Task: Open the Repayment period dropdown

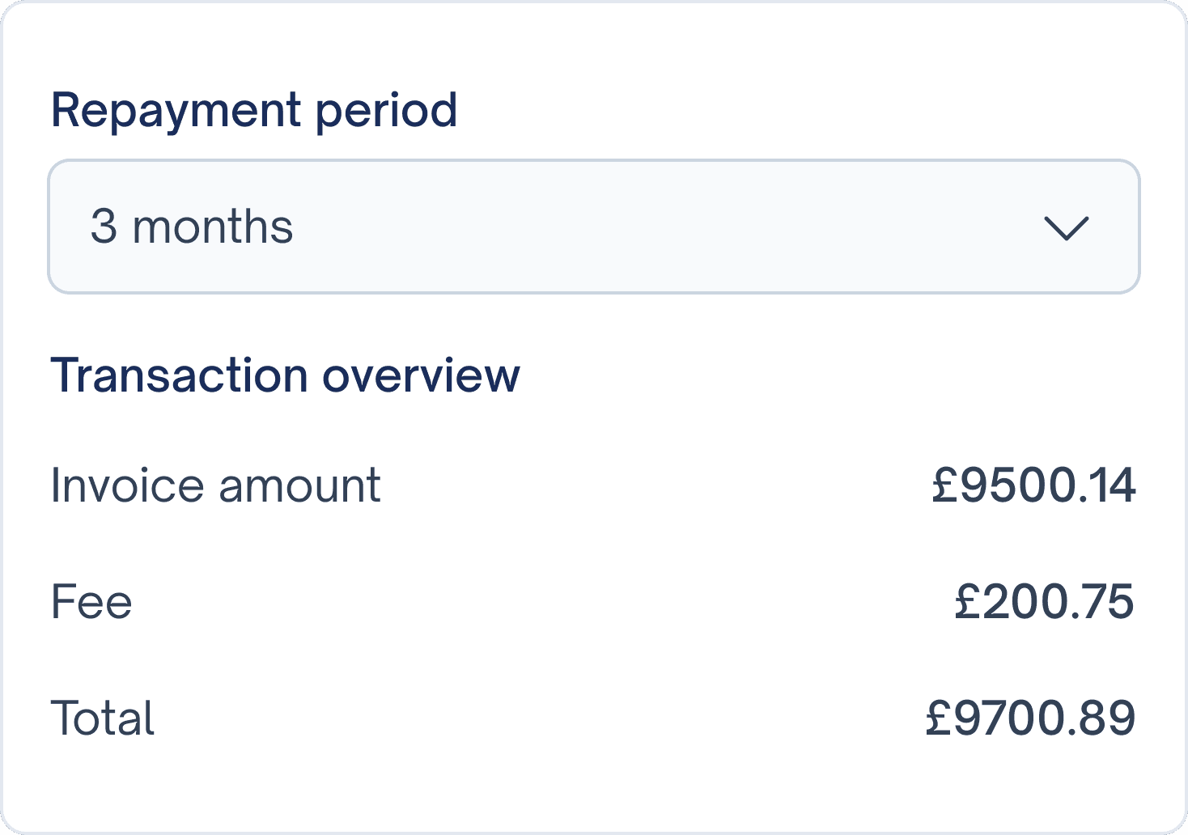Action: coord(593,227)
